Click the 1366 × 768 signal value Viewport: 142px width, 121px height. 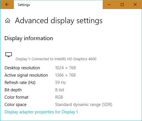coord(65,75)
